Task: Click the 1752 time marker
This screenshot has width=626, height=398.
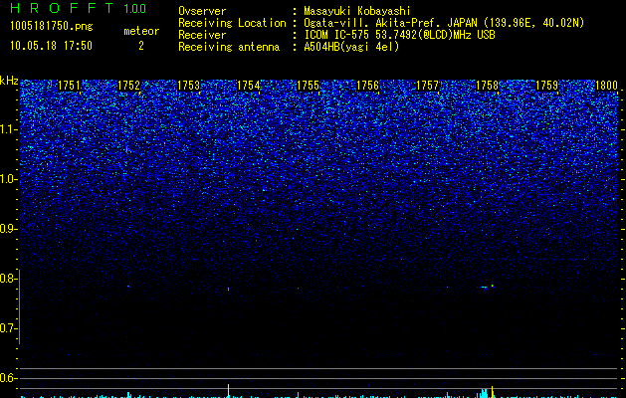Action: pos(128,86)
